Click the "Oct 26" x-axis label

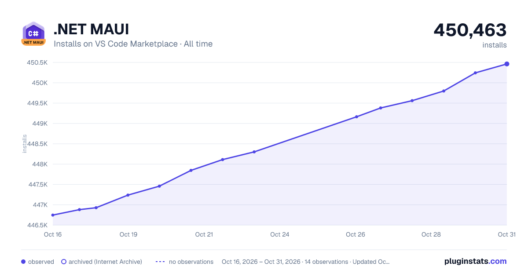[356, 234]
